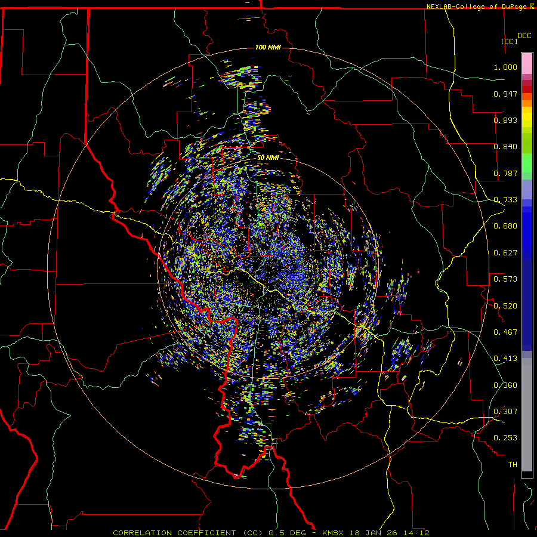Screen dimensions: 537x537
Task: Click the 18 JAN 26 date stamp
Action: click(373, 533)
